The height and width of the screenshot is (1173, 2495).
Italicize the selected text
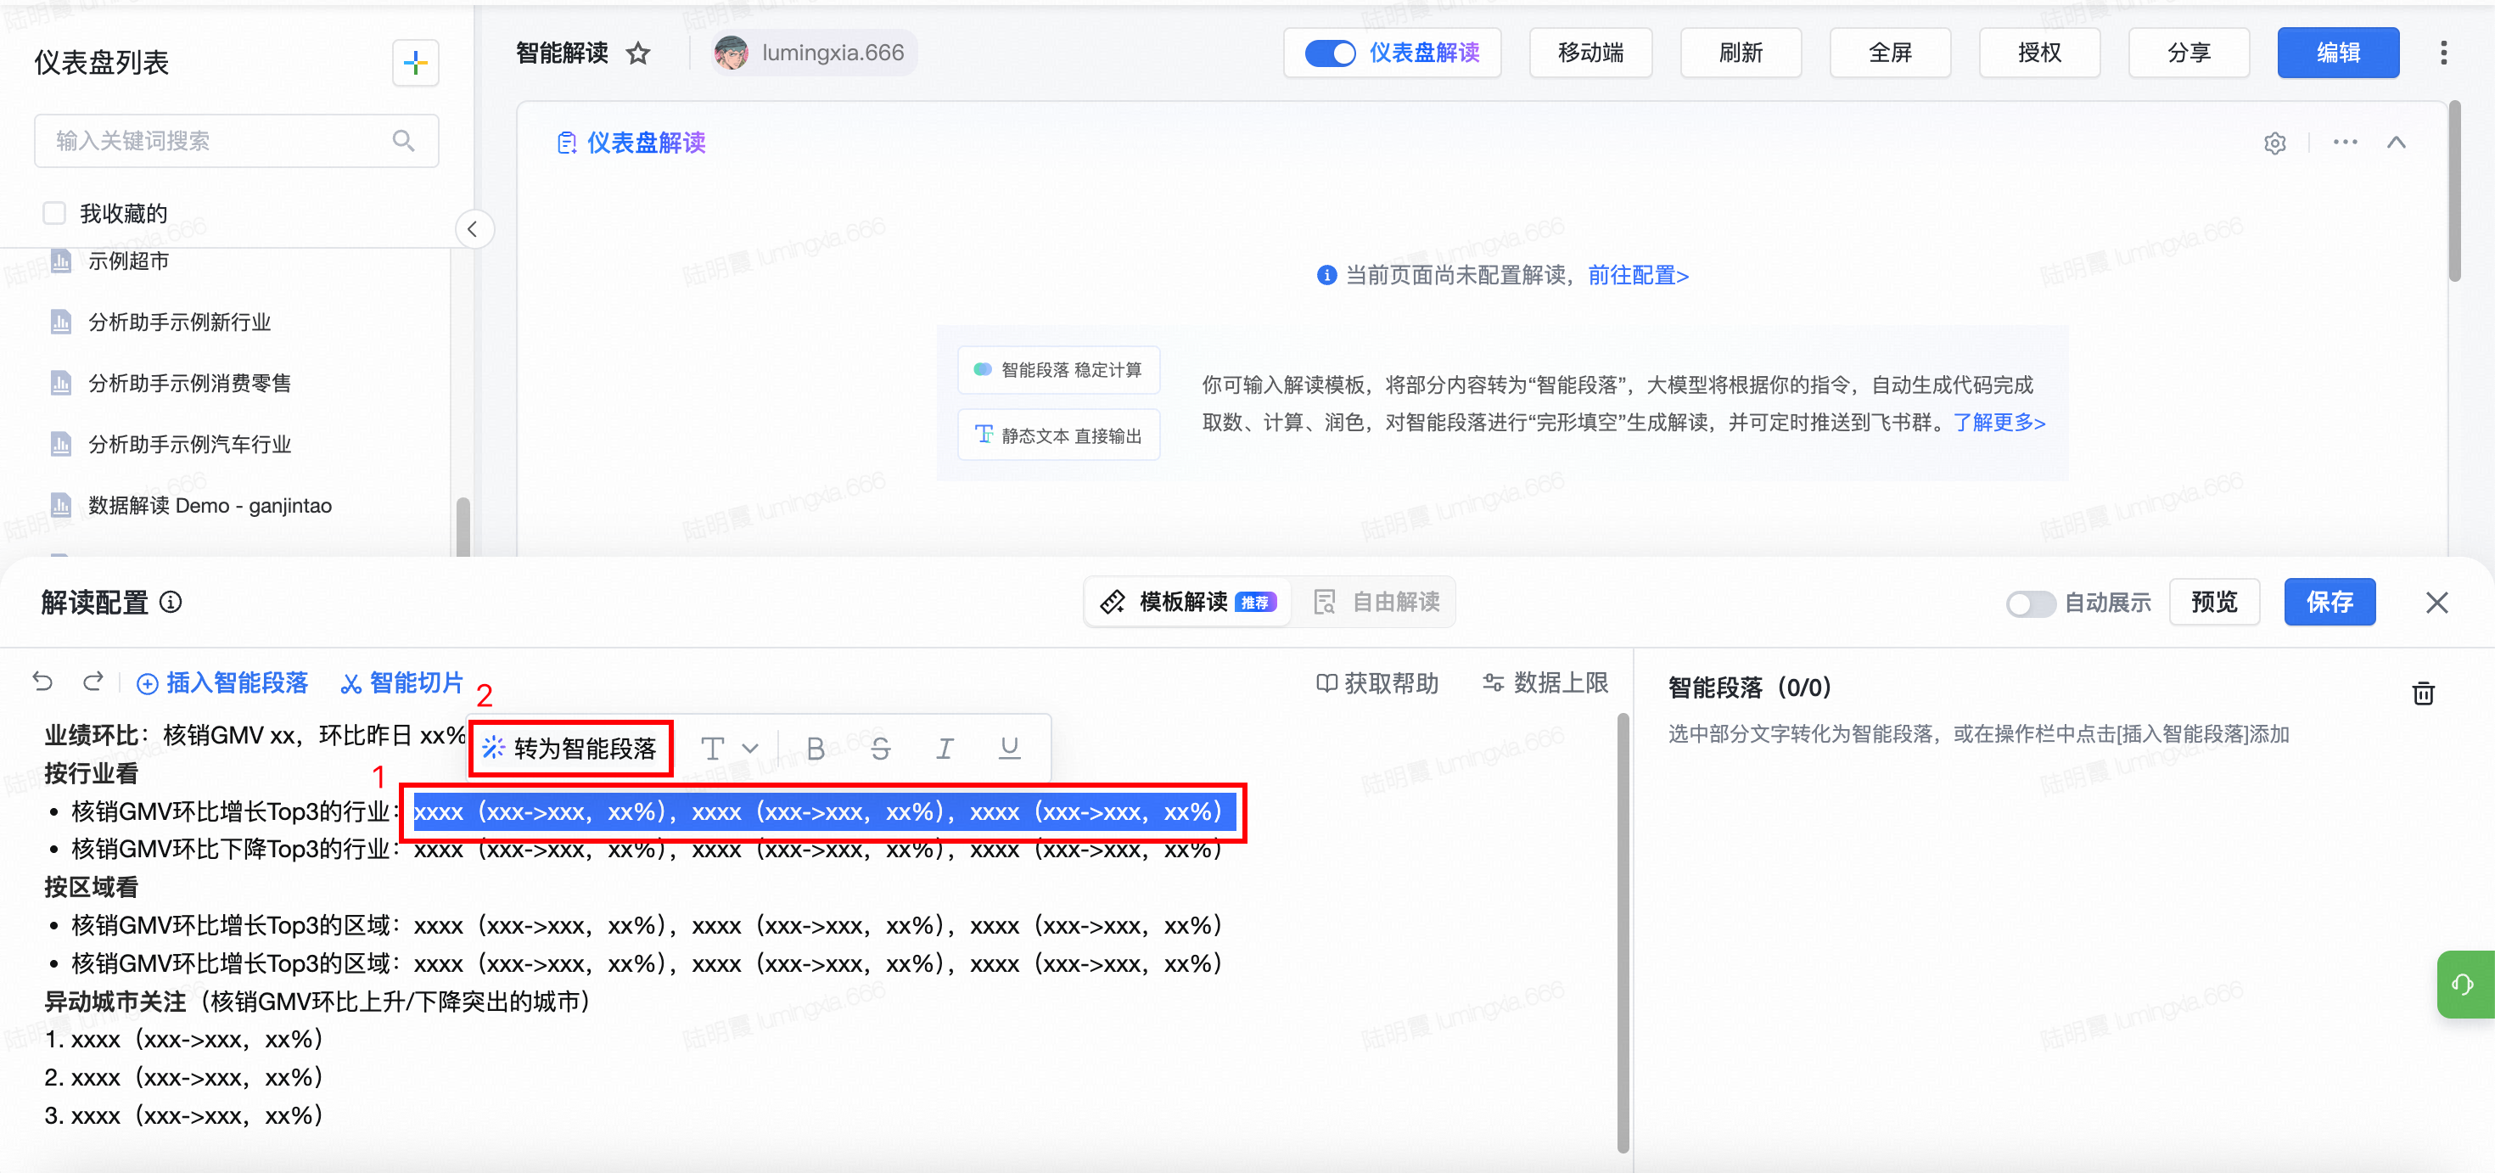tap(945, 749)
